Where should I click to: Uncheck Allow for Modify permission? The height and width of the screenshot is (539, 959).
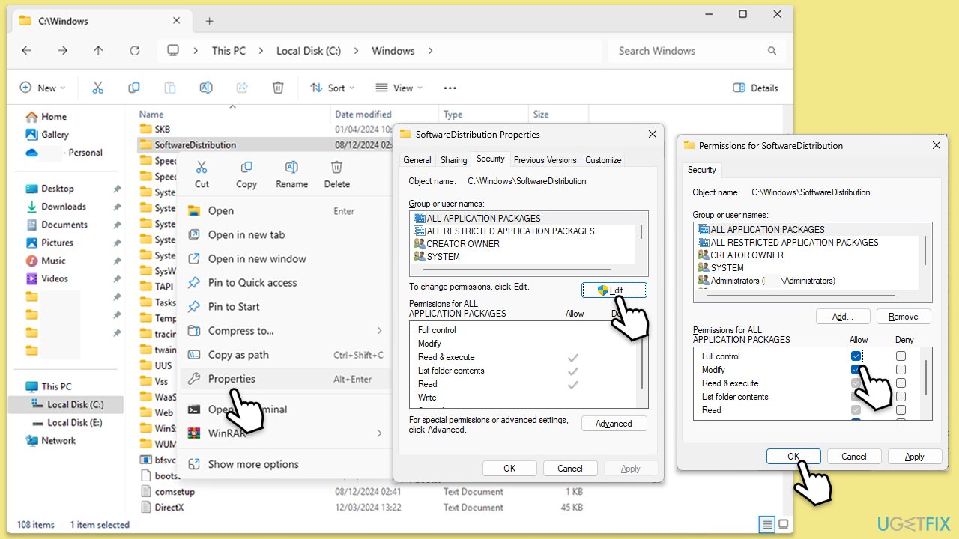(x=856, y=370)
